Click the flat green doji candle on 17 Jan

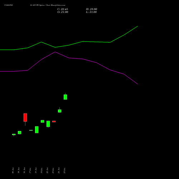(x=31, y=130)
